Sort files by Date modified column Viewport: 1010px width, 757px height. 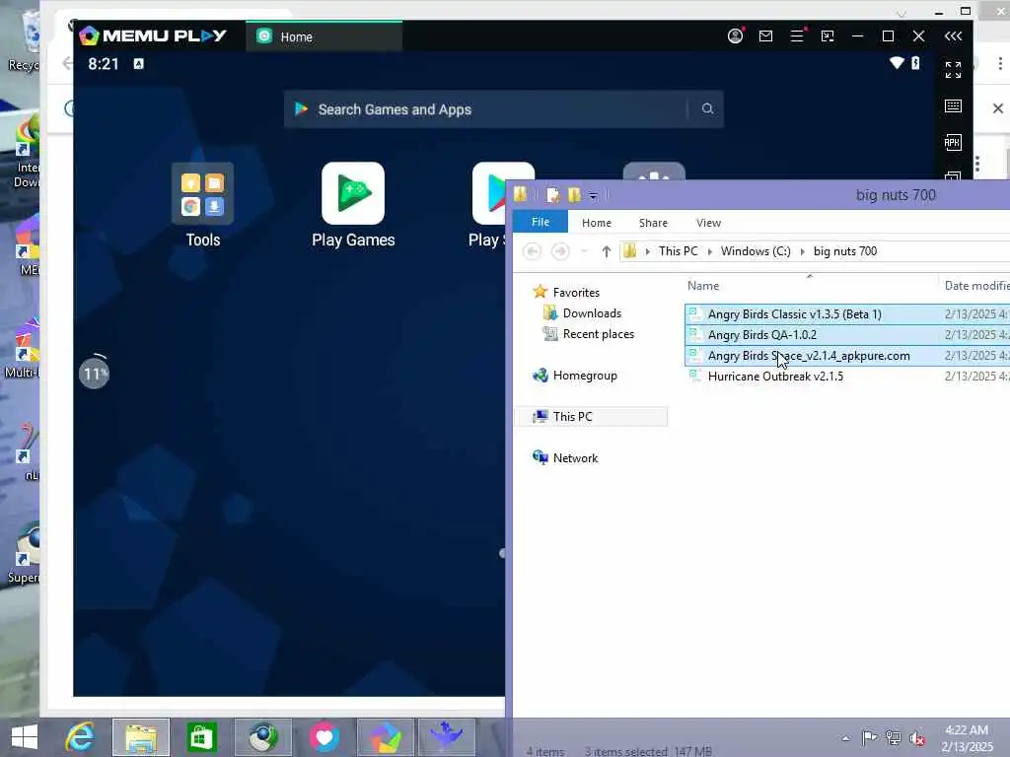tap(975, 286)
